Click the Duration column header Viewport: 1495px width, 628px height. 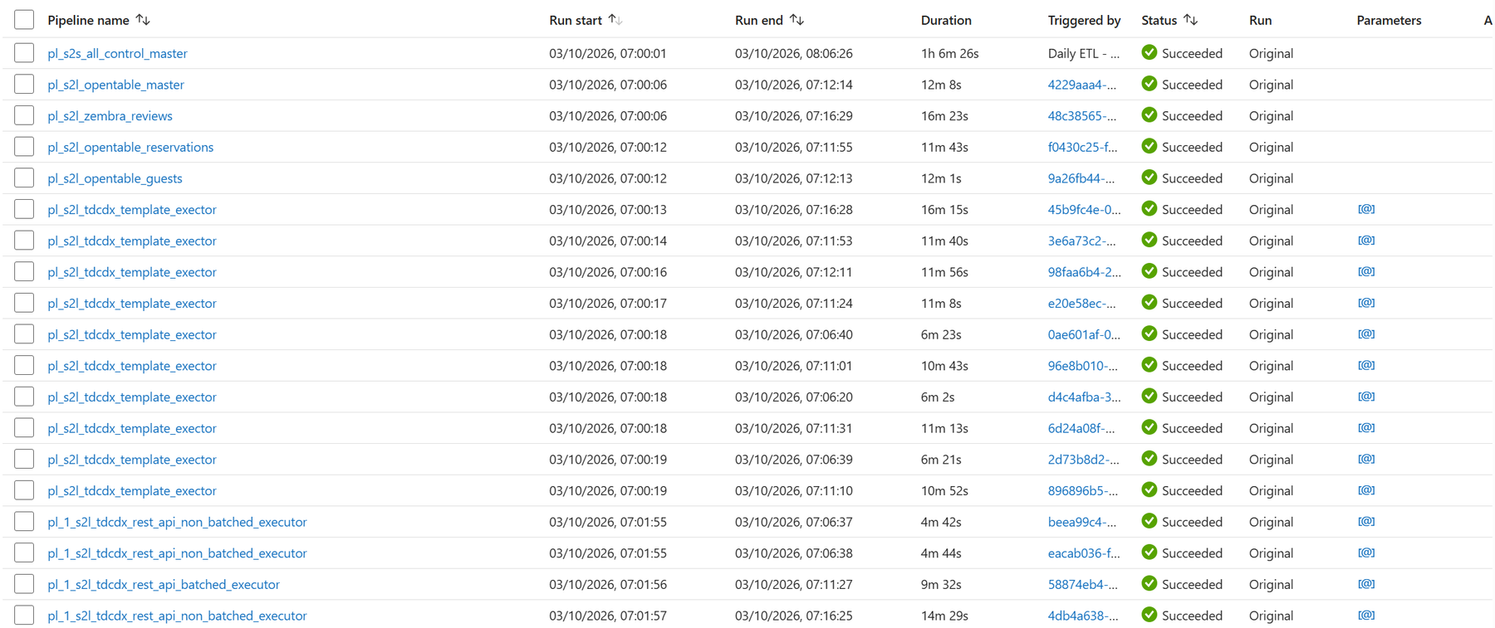coord(946,20)
